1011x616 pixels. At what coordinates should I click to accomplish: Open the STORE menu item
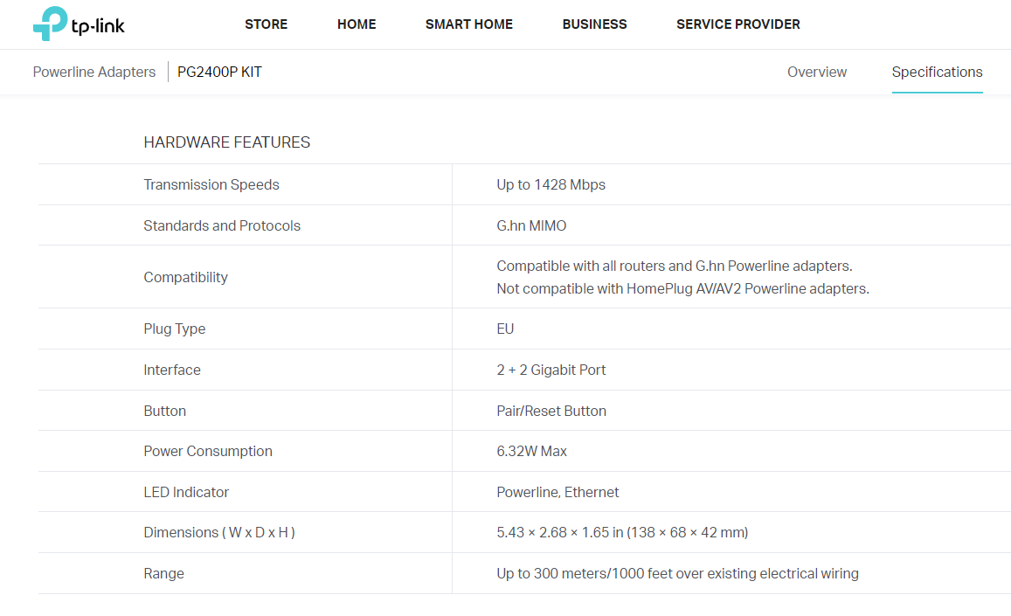[x=266, y=24]
